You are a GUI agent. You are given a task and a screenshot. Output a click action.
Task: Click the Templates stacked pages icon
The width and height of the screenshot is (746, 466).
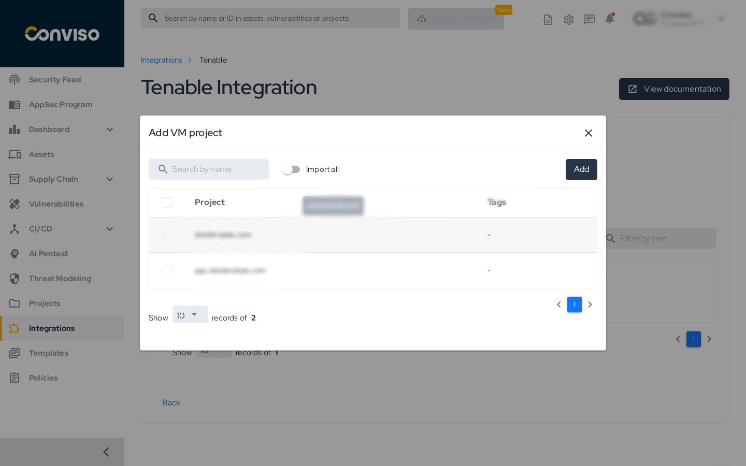15,353
